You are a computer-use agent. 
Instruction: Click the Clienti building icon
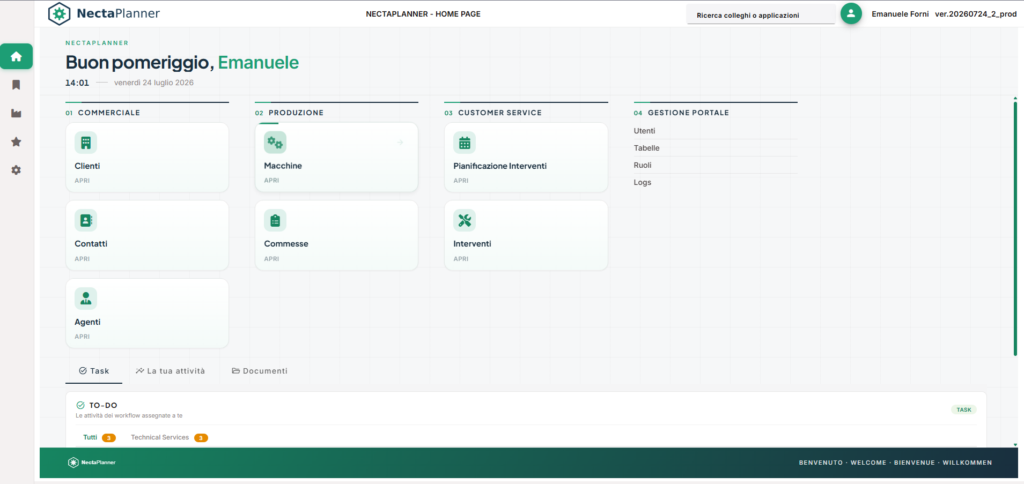click(86, 143)
